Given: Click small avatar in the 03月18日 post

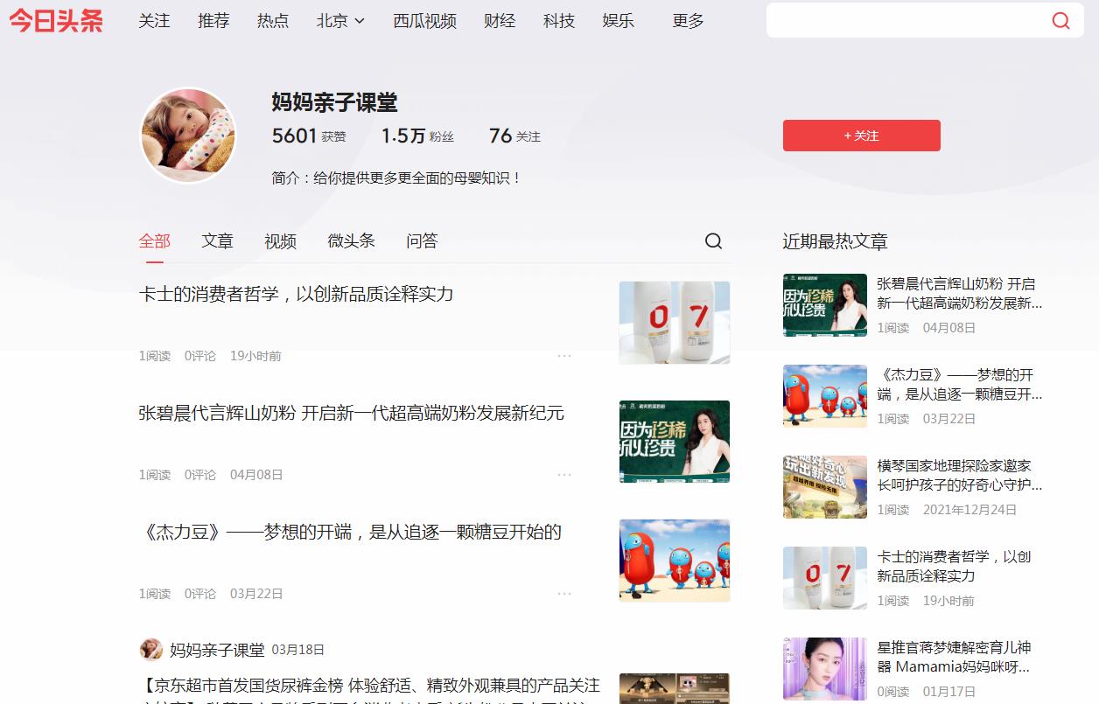Looking at the screenshot, I should click(150, 649).
